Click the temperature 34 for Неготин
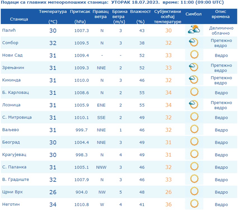 click(53, 204)
